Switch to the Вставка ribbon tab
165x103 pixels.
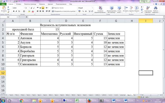click(x=19, y=4)
